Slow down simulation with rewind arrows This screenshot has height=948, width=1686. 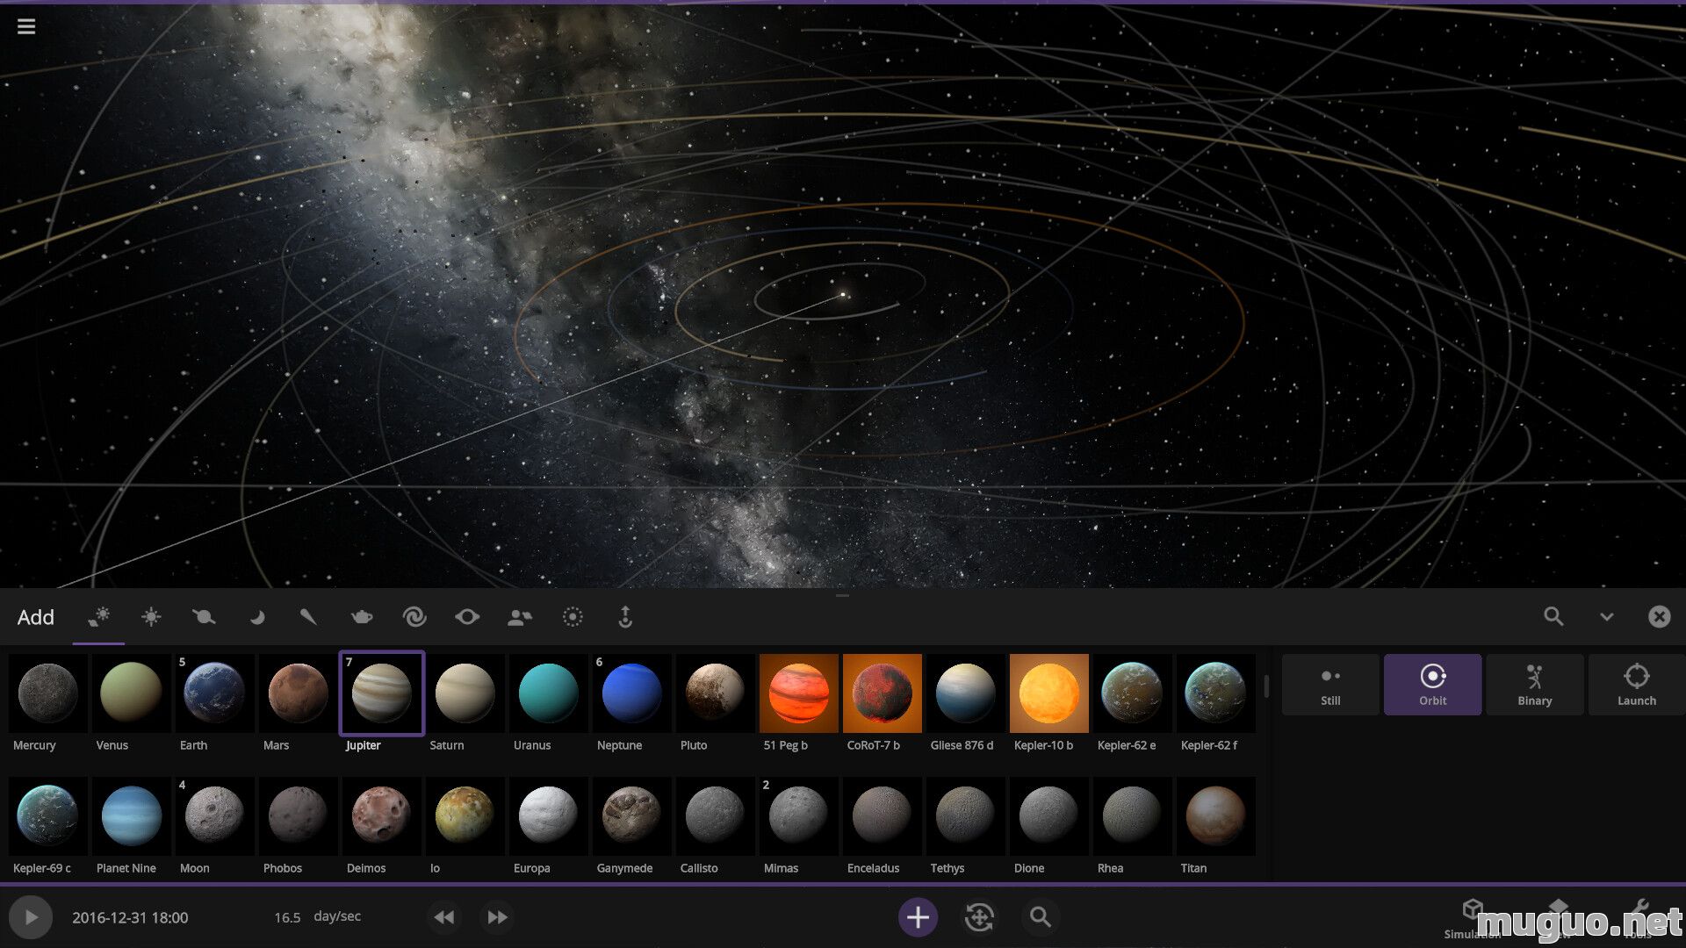pyautogui.click(x=444, y=917)
